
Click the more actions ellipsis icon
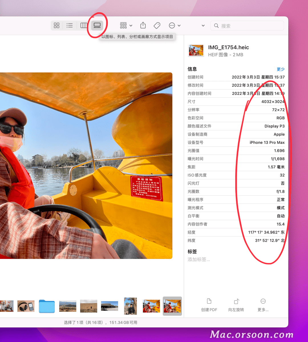tap(173, 25)
